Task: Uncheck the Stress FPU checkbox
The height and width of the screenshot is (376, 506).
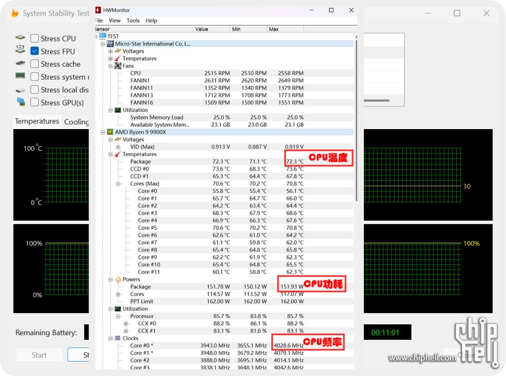Action: coord(35,51)
